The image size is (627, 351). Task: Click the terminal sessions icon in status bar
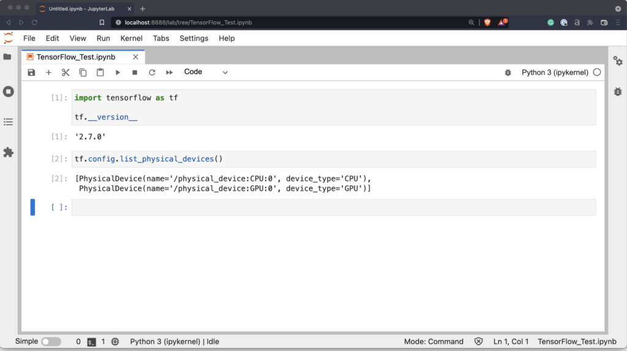(x=92, y=342)
